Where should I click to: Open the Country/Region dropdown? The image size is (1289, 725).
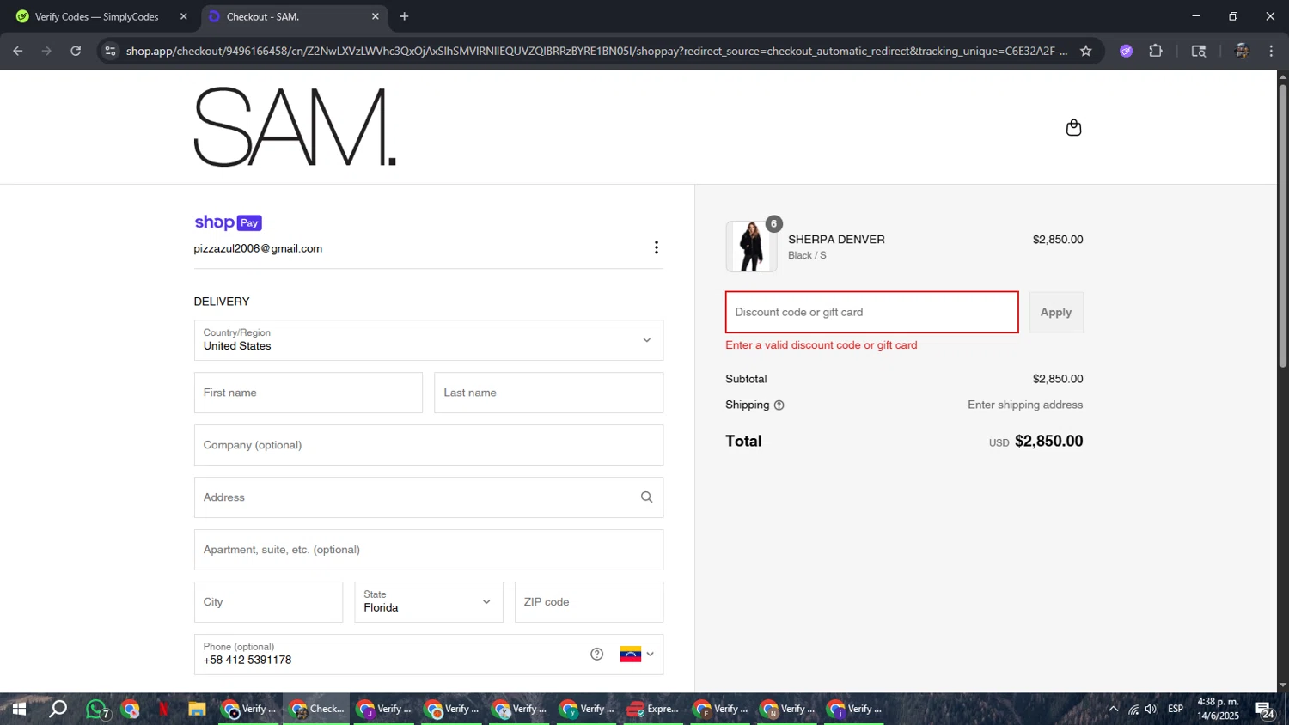[429, 340]
